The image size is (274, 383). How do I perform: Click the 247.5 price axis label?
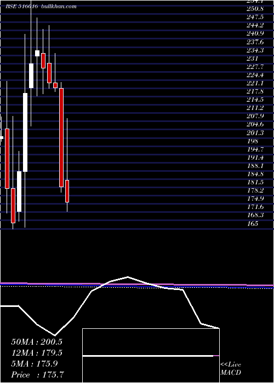click(255, 18)
